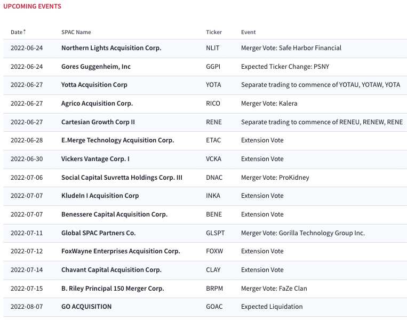Image resolution: width=407 pixels, height=320 pixels.
Task: Open Yotta Acquisition Corp
Action: pyautogui.click(x=94, y=85)
